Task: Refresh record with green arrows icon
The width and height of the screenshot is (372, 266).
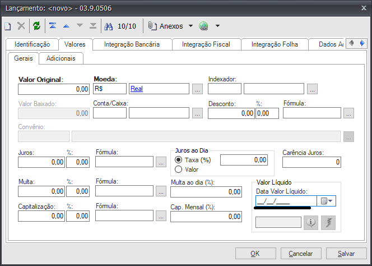Action: click(37, 26)
